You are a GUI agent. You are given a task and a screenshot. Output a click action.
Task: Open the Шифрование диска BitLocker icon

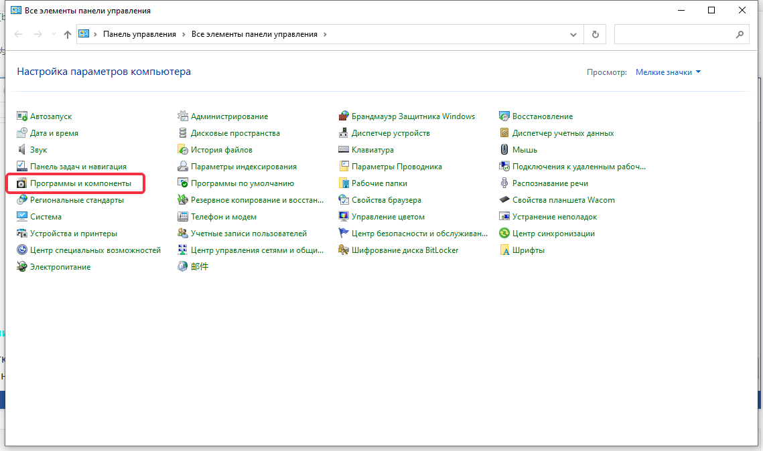344,250
